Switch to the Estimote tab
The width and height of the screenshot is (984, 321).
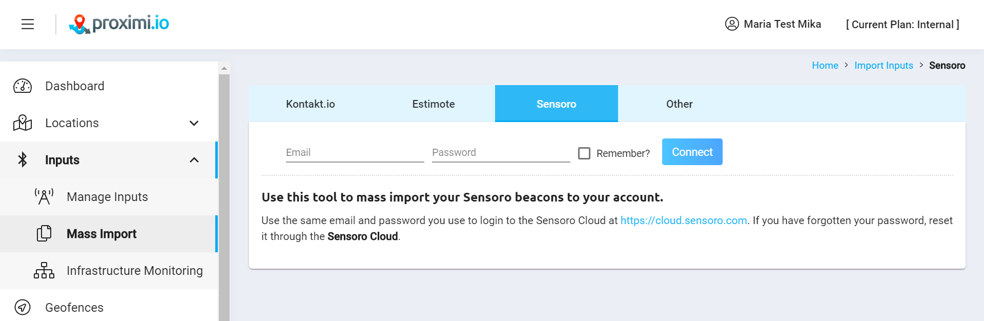point(434,104)
